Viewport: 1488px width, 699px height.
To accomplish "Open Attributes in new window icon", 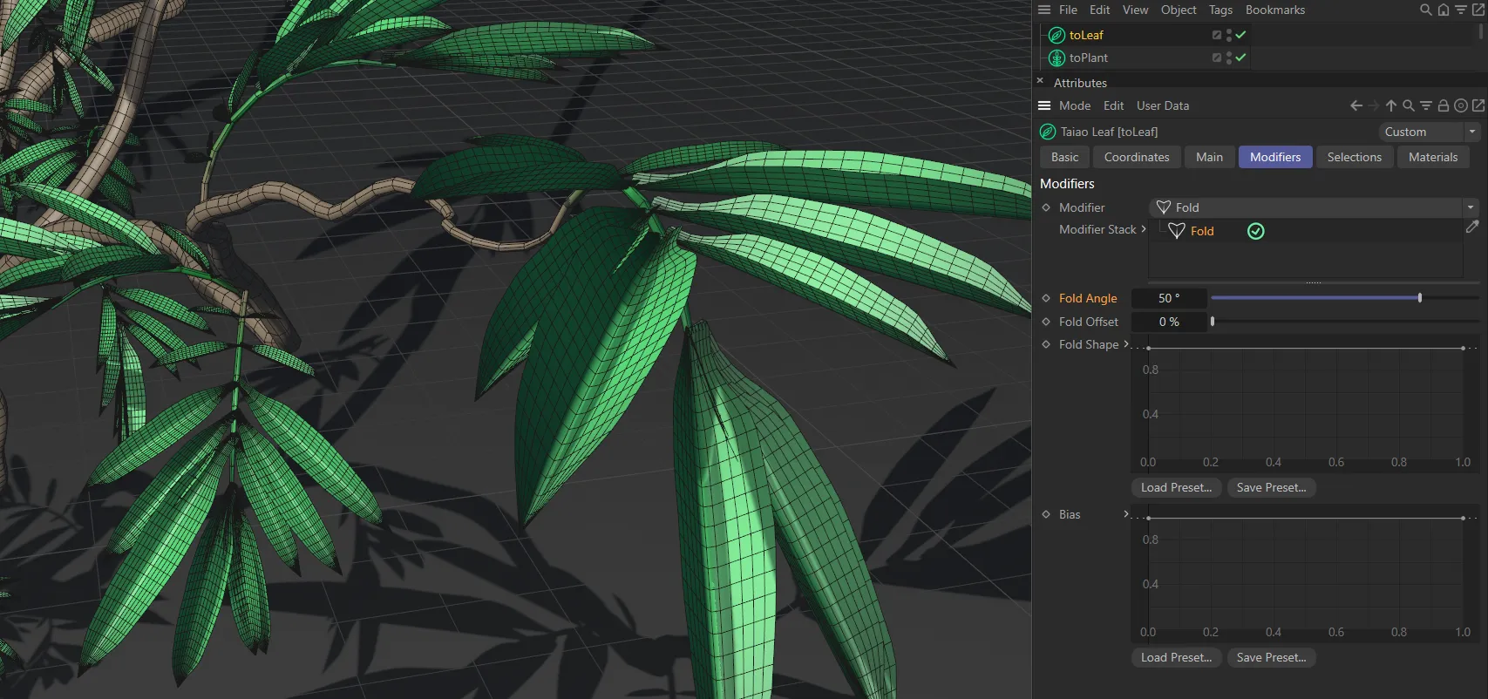I will (x=1478, y=105).
